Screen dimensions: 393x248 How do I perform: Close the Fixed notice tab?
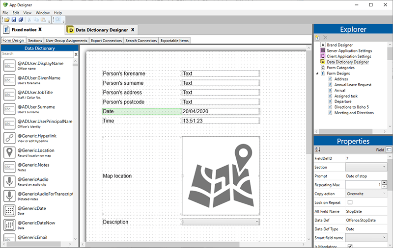(40, 30)
